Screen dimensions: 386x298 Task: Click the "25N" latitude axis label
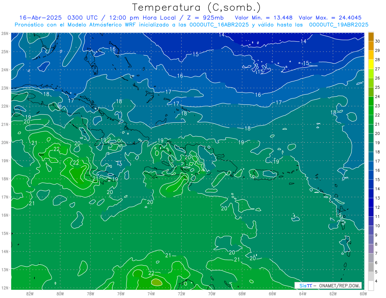5,51
